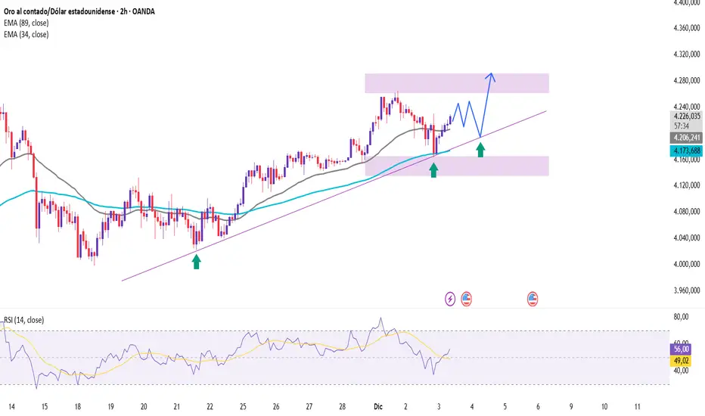
Task: Click date label 27 on time axis
Action: coord(309,407)
